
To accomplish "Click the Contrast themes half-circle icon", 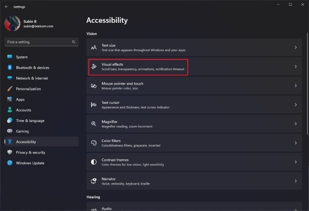I will point(94,162).
